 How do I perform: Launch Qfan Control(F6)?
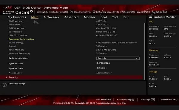pyautogui.click(x=80, y=12)
